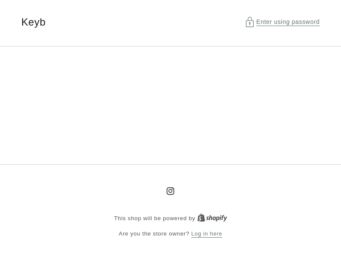This screenshot has width=341, height=256.
Task: Click the italic 'shopify' brand text
Action: [x=217, y=218]
